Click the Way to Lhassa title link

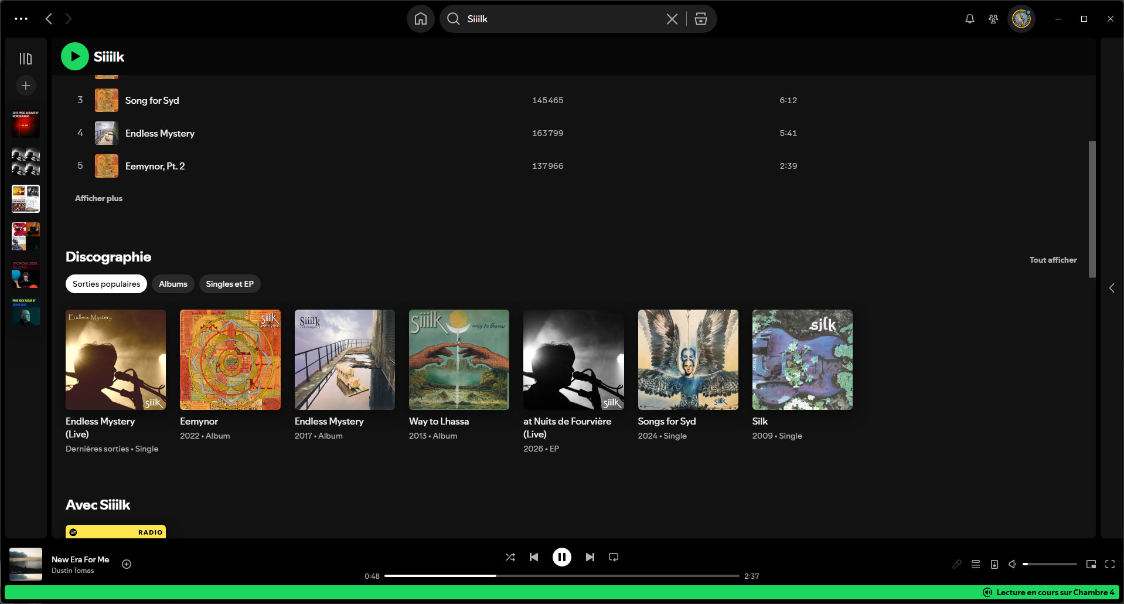pos(439,421)
